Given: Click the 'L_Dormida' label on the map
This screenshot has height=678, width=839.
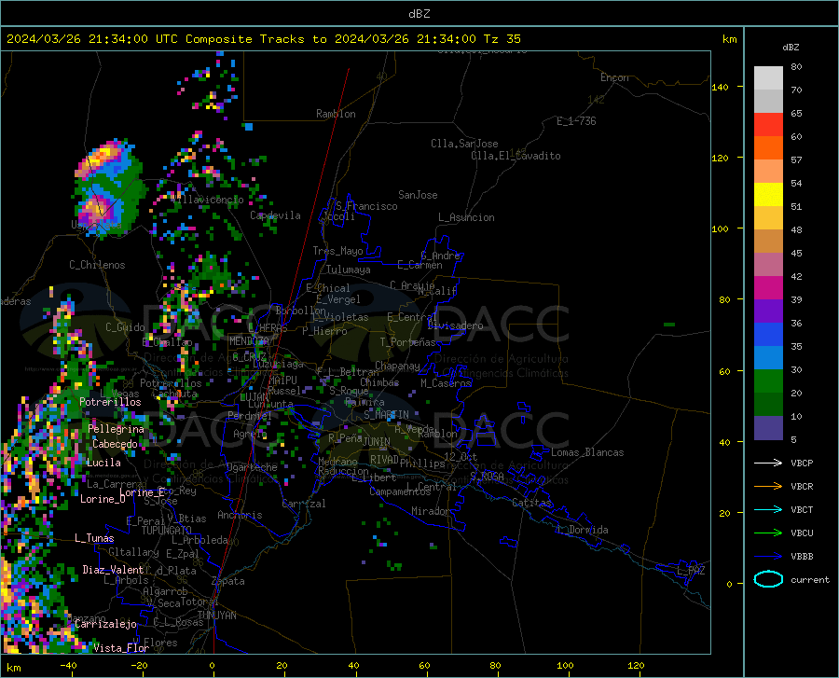Looking at the screenshot, I should 582,530.
